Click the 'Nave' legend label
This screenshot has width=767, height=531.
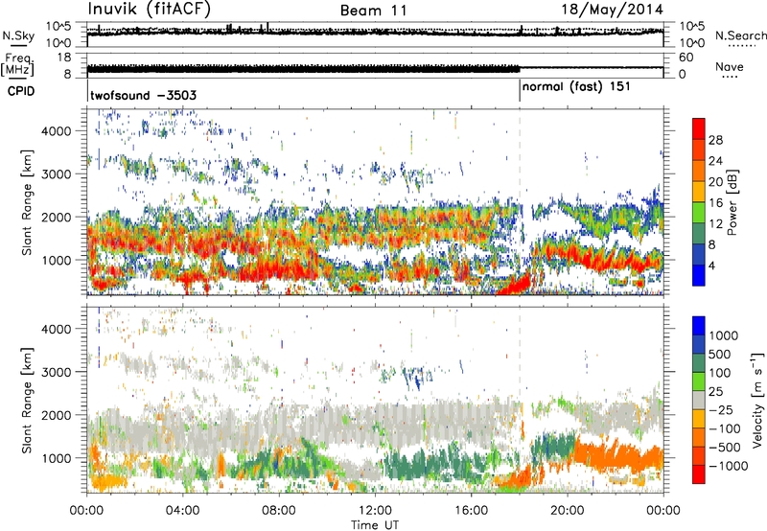[x=729, y=66]
